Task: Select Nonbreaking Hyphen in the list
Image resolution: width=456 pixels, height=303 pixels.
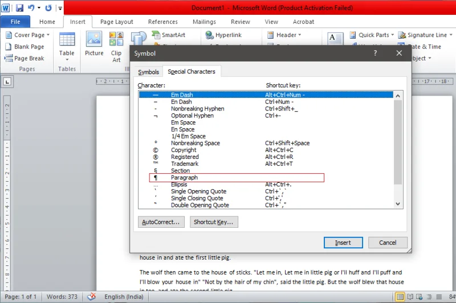Action: (x=266, y=109)
